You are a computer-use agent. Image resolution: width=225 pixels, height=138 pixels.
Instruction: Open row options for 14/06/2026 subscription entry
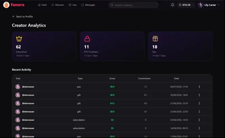(199, 128)
